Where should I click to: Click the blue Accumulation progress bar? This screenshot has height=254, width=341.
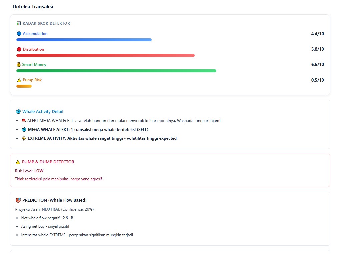pos(84,40)
